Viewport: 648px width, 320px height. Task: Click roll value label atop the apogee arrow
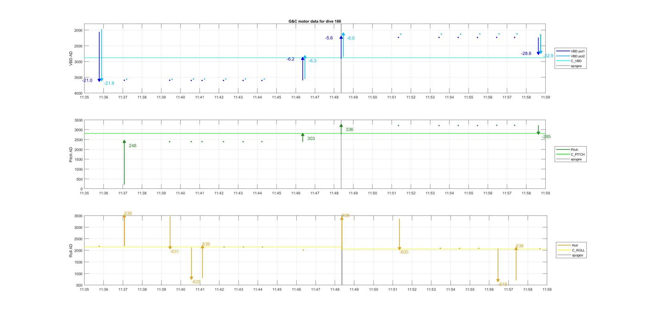[346, 216]
